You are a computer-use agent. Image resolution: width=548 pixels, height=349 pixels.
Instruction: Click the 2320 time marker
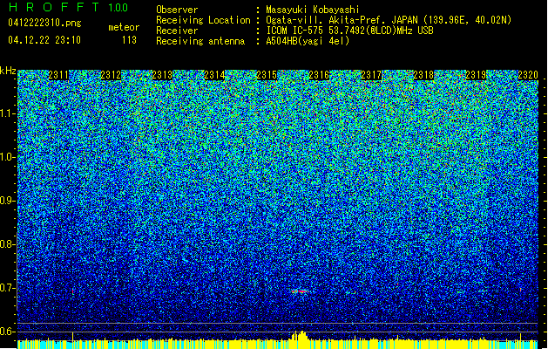(528, 75)
